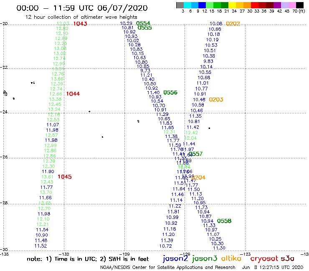Select the reading 10.48 beside 0203
This screenshot has height=271, width=309.
(199, 100)
